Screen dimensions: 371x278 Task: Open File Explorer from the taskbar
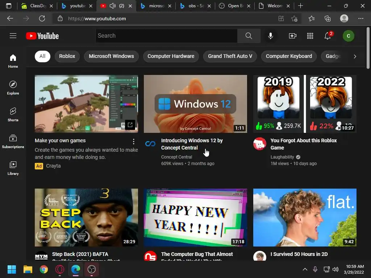point(28,269)
